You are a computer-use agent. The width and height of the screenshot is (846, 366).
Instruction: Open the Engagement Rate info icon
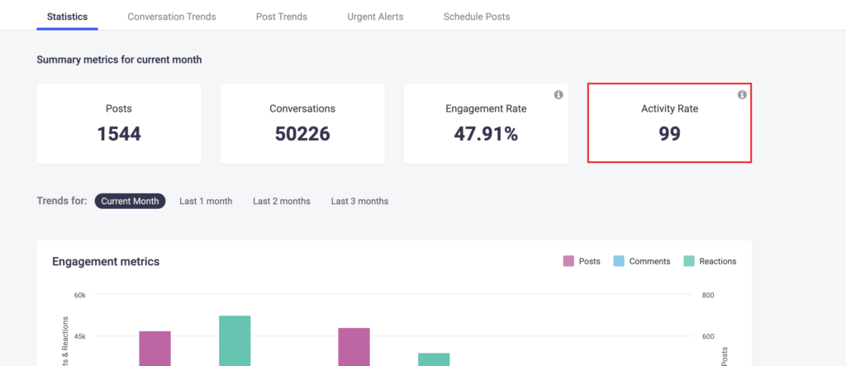558,95
